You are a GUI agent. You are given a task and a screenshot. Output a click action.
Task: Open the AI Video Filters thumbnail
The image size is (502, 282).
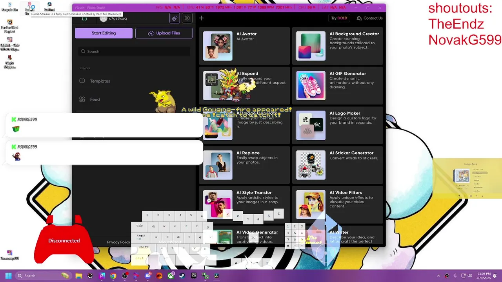(x=311, y=205)
